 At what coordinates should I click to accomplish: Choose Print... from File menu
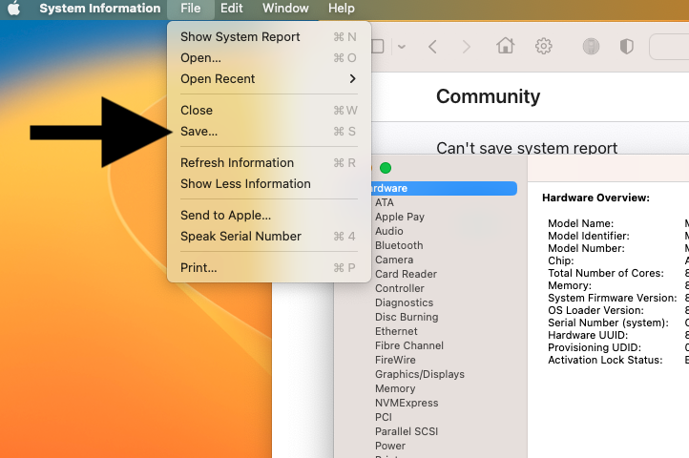pos(269,268)
